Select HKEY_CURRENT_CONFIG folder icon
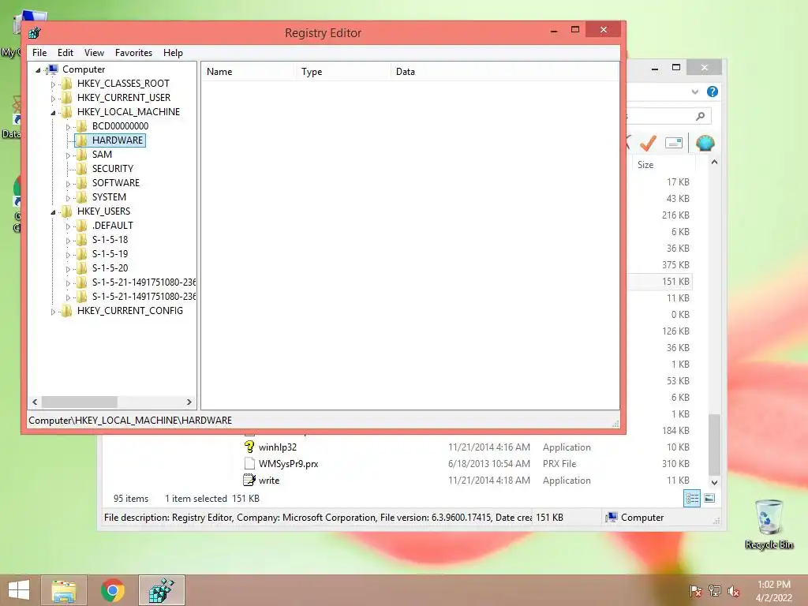This screenshot has width=808, height=606. 67,311
